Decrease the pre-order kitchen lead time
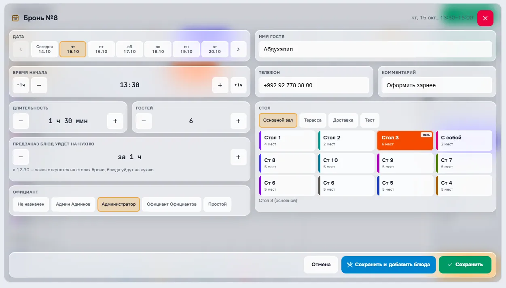Image resolution: width=506 pixels, height=288 pixels. tap(21, 157)
